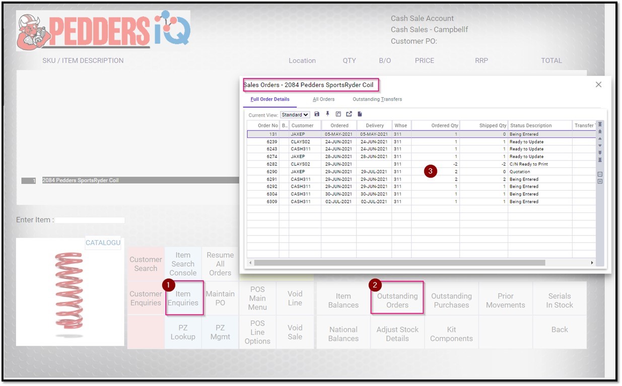622x386 pixels.
Task: Sort by the Customer column header
Action: pyautogui.click(x=305, y=125)
